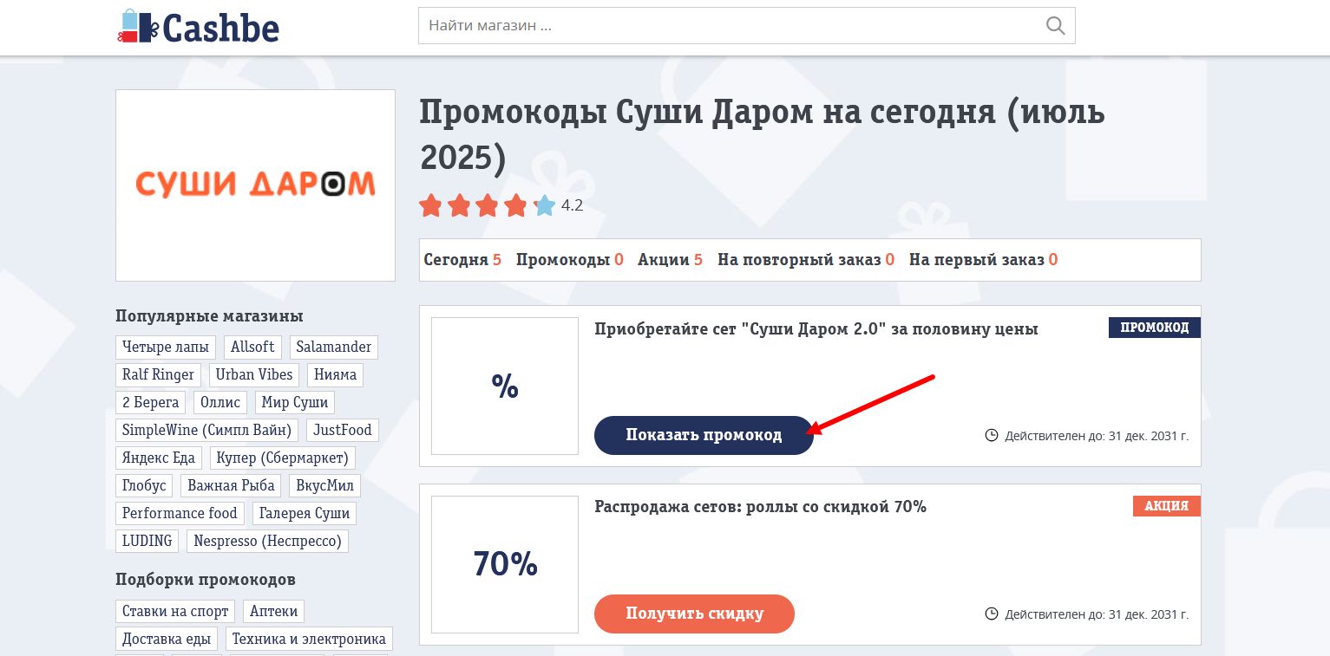
Task: Click the star rating row
Action: click(x=487, y=206)
